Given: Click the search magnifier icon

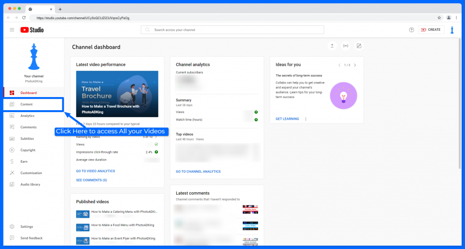Looking at the screenshot, I should [x=148, y=30].
